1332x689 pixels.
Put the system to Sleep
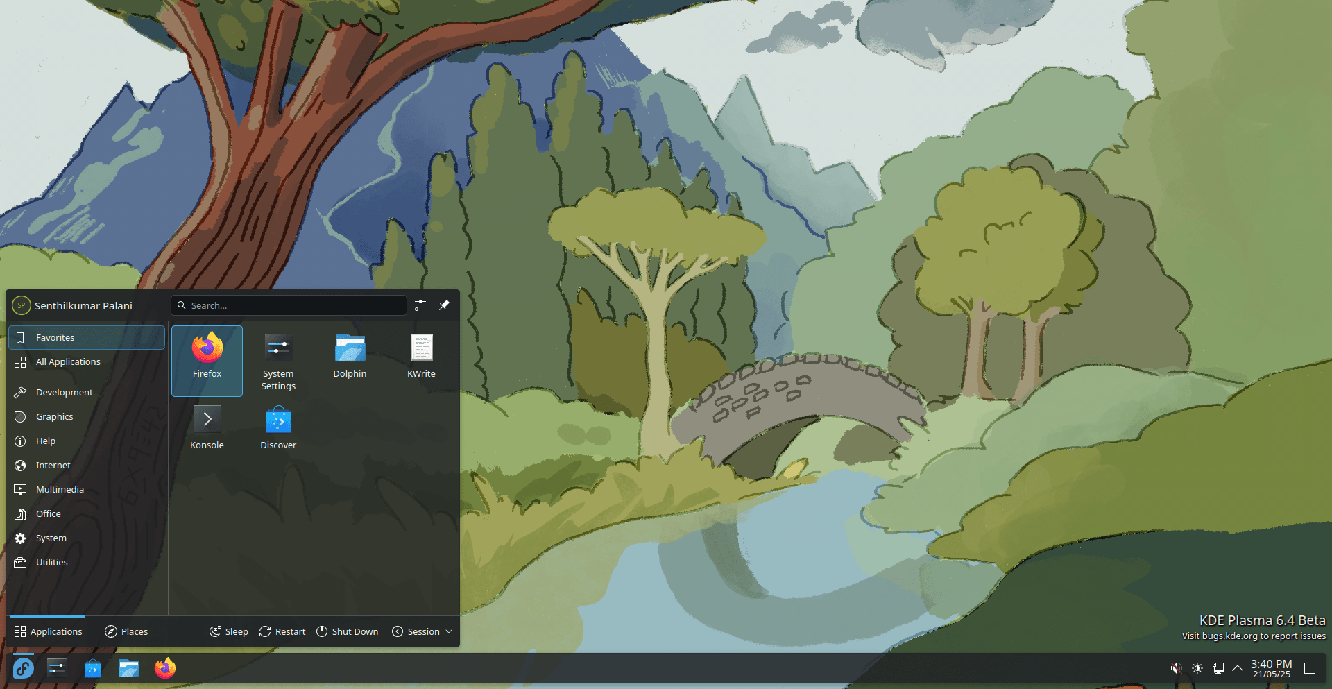point(228,631)
